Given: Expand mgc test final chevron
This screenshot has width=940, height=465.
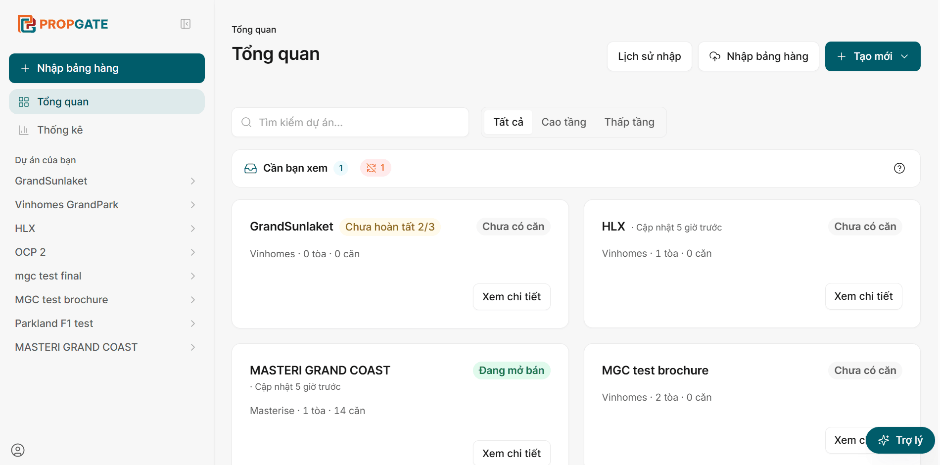Looking at the screenshot, I should pos(193,276).
